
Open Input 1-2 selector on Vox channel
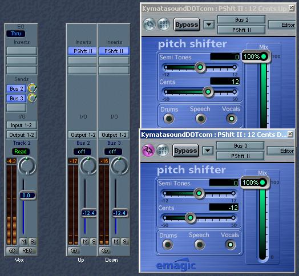click(22, 125)
